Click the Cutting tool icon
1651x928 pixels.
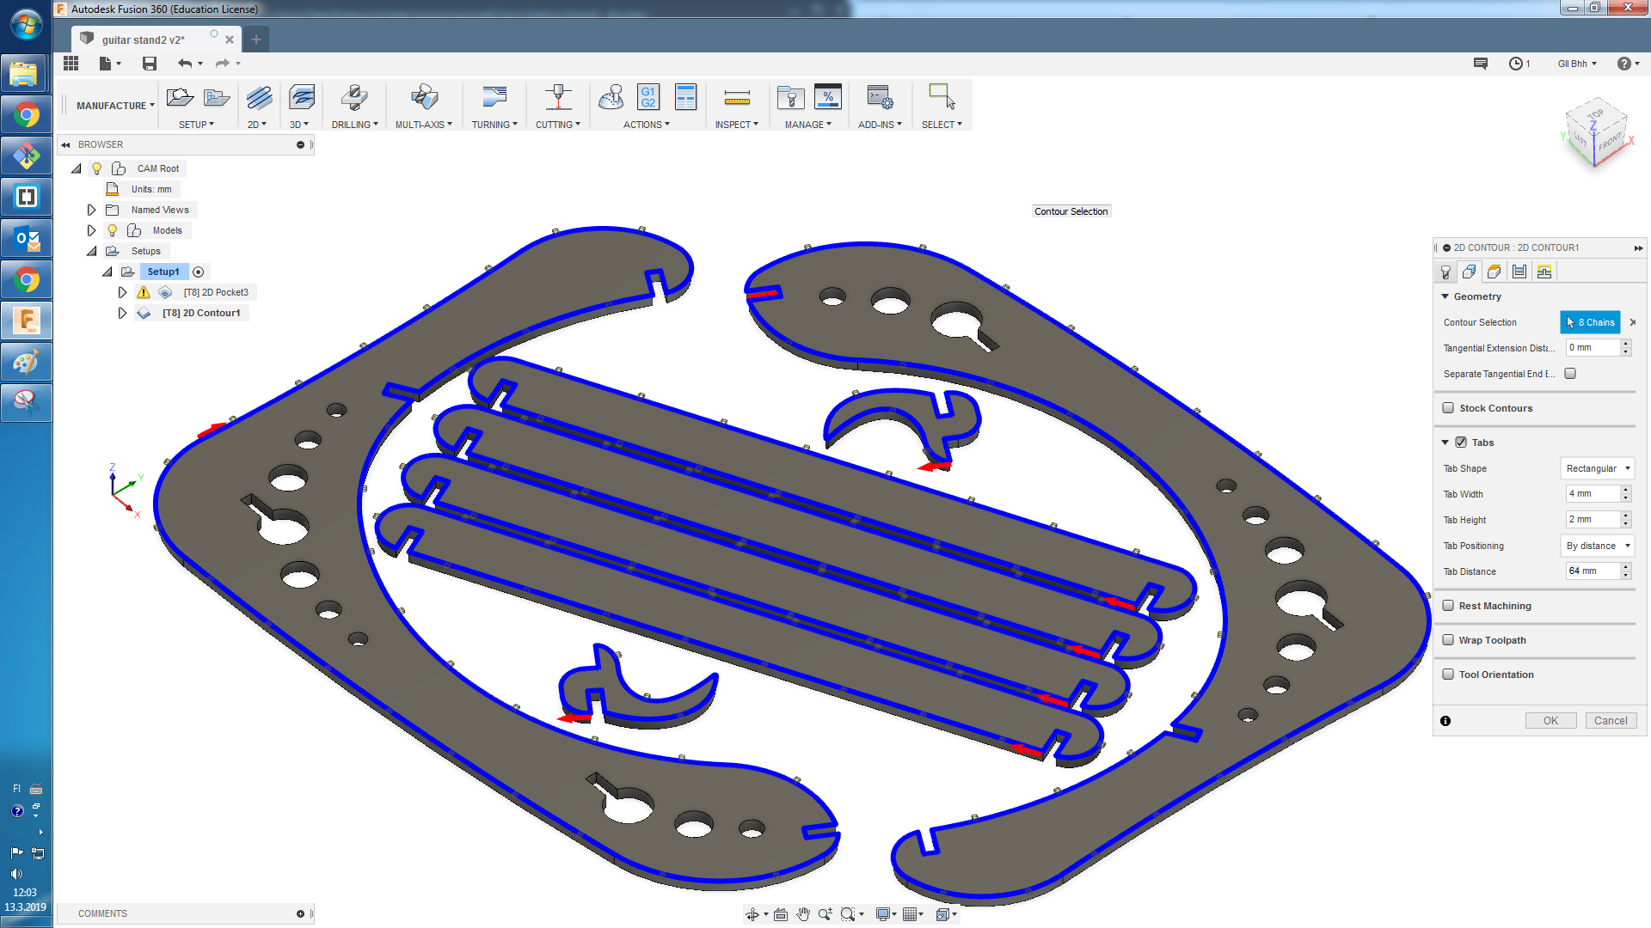coord(558,97)
